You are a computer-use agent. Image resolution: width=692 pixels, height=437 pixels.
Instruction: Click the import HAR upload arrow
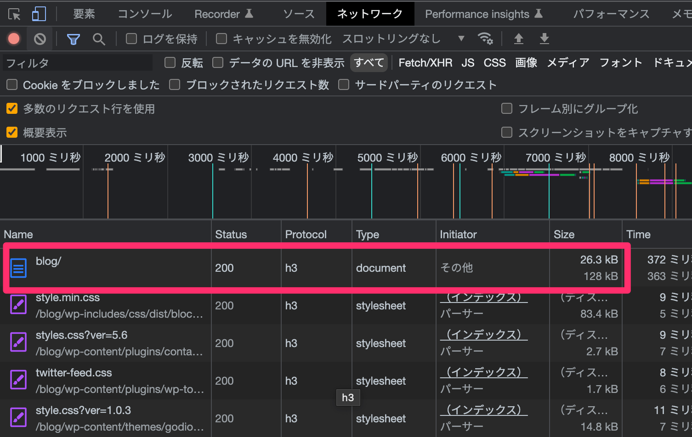pyautogui.click(x=519, y=39)
